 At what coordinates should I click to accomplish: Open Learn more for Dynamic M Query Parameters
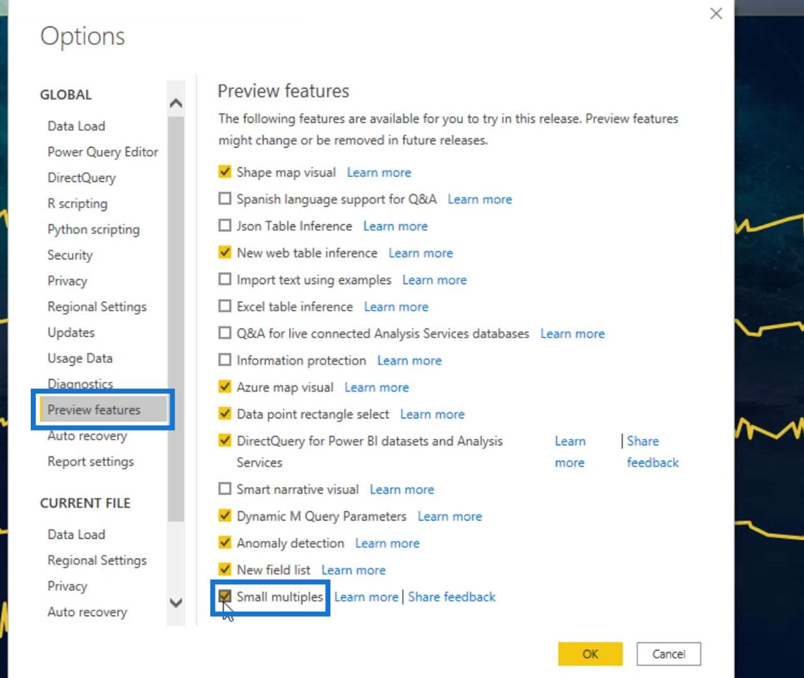pos(450,516)
